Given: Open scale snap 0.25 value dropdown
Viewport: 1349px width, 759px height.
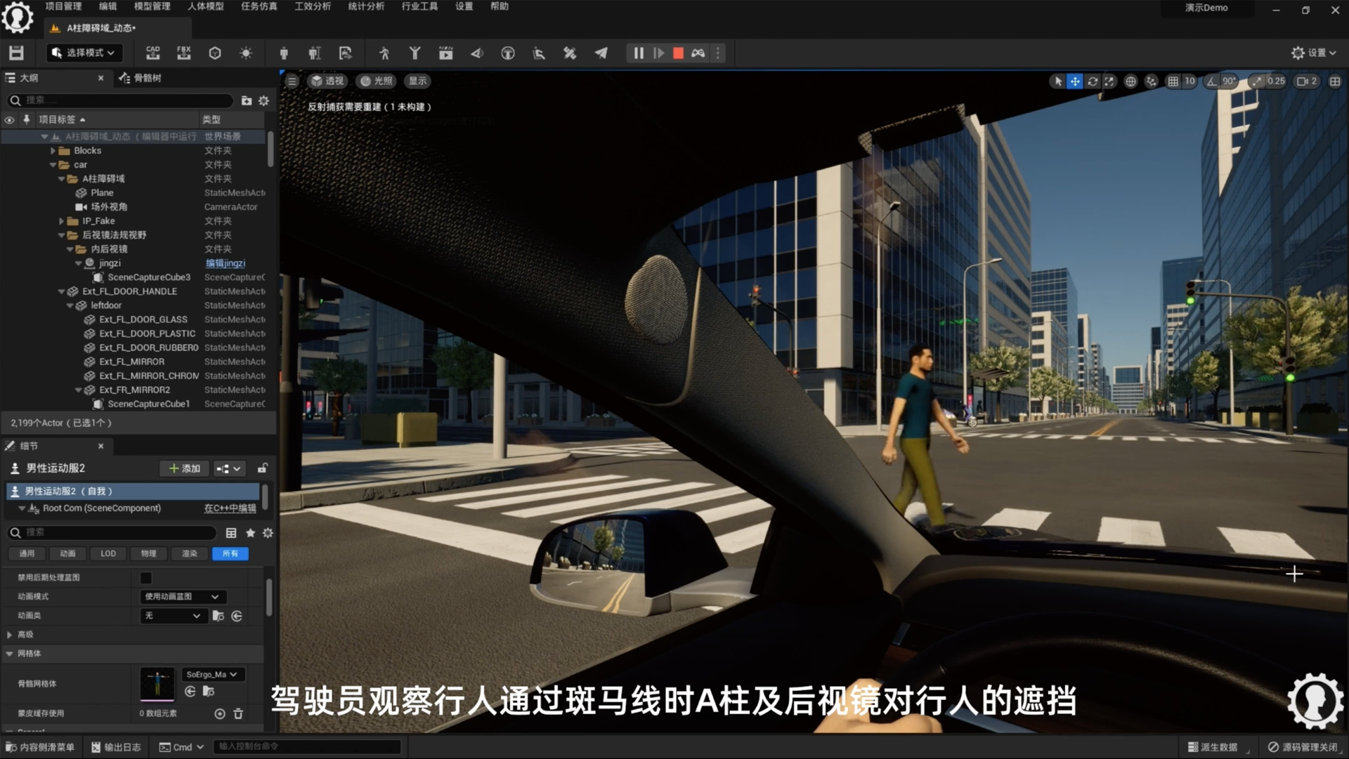Looking at the screenshot, I should tap(1276, 81).
